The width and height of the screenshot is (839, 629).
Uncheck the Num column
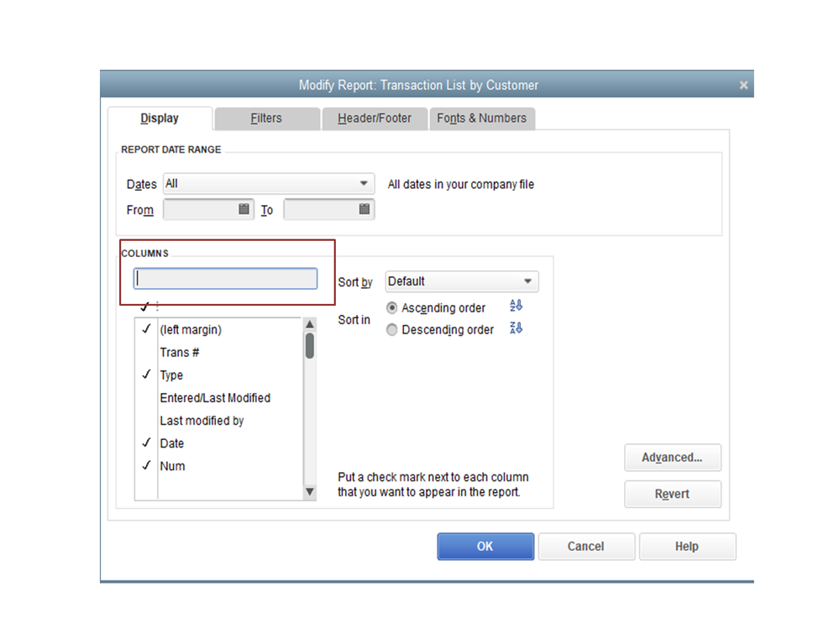click(x=146, y=466)
